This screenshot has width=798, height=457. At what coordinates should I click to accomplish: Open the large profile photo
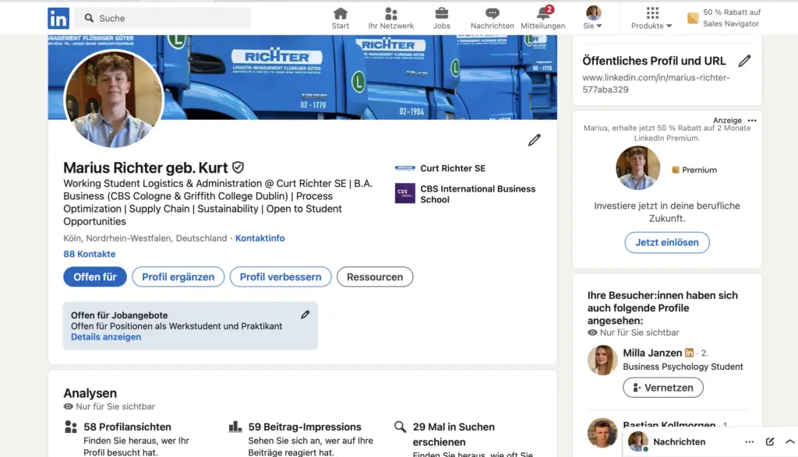[x=114, y=99]
